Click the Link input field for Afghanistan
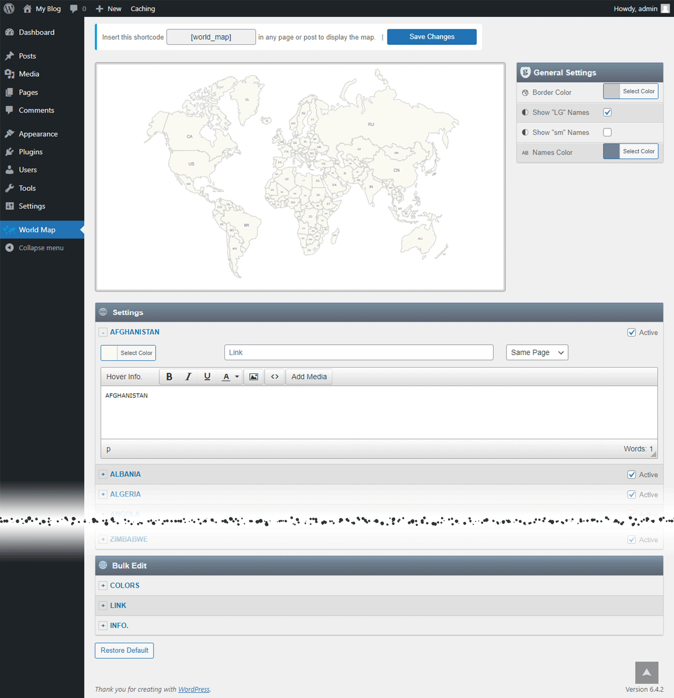 (359, 352)
